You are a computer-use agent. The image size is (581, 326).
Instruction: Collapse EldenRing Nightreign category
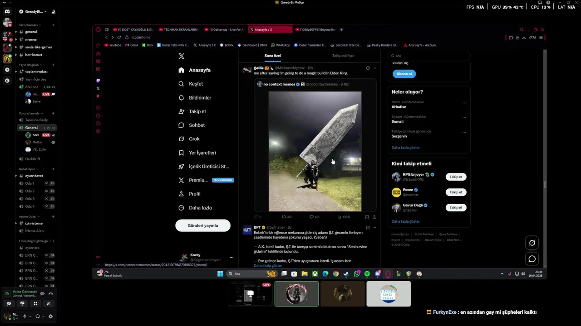[34, 241]
